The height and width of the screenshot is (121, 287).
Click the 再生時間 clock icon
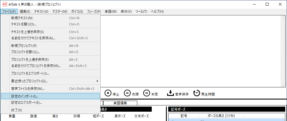[197, 93]
